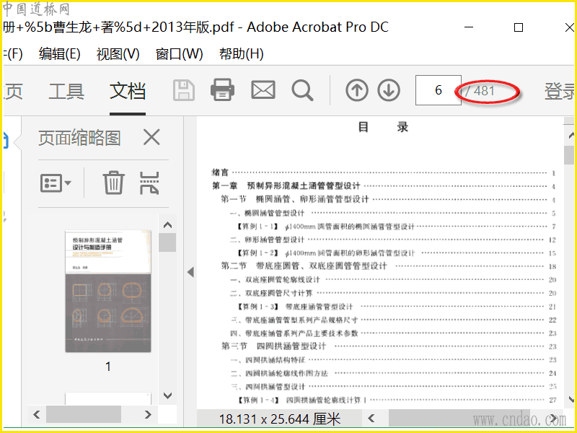Viewport: 577px width, 433px height.
Task: Click the thumbnail vertical scrollbar thumb
Action: (x=167, y=242)
